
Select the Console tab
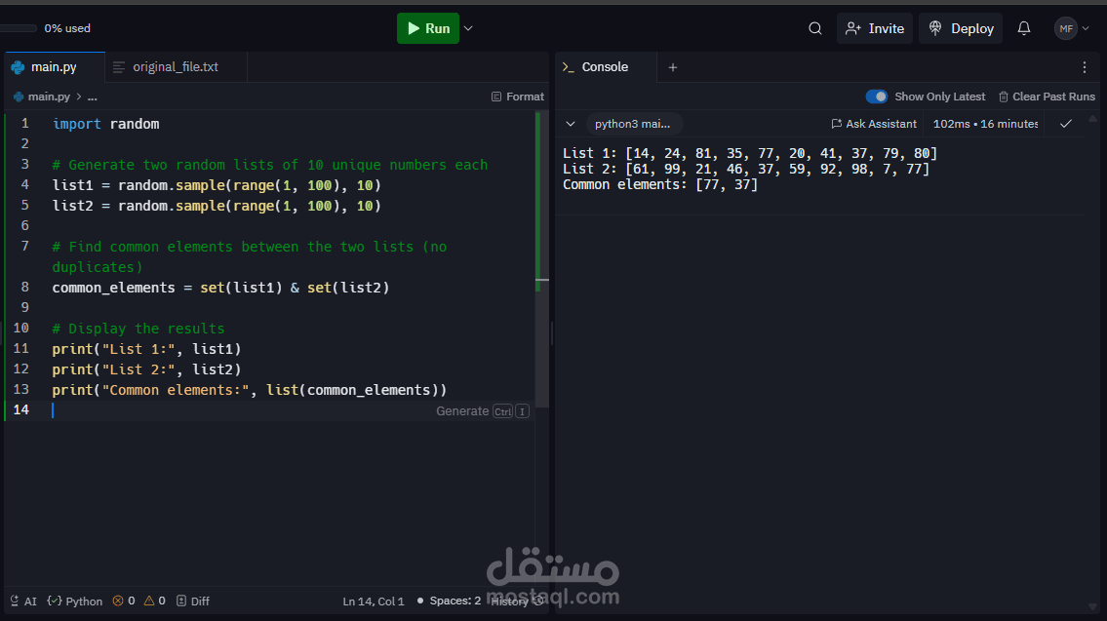point(605,67)
